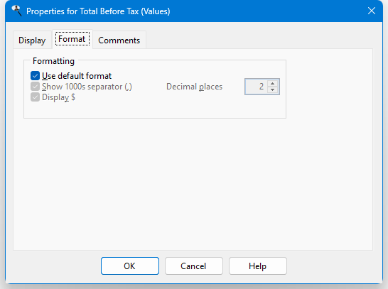
Task: Click the Formatting group heading
Action: click(53, 61)
